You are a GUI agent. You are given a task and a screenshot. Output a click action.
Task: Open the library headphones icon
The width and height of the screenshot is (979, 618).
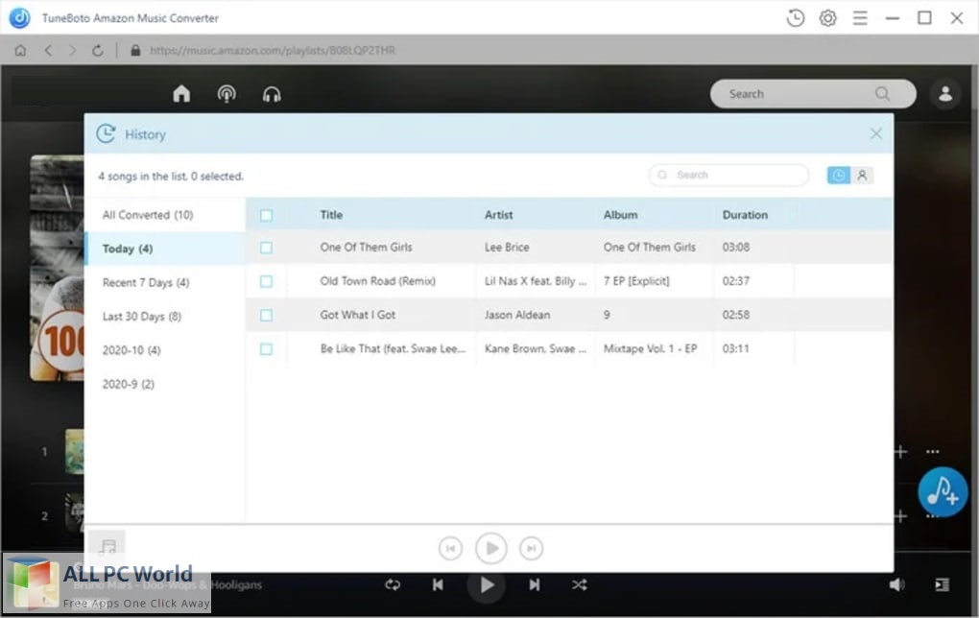272,94
